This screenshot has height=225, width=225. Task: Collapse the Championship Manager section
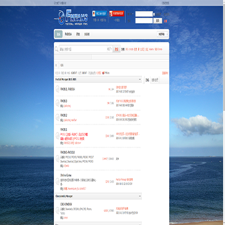click(x=140, y=196)
